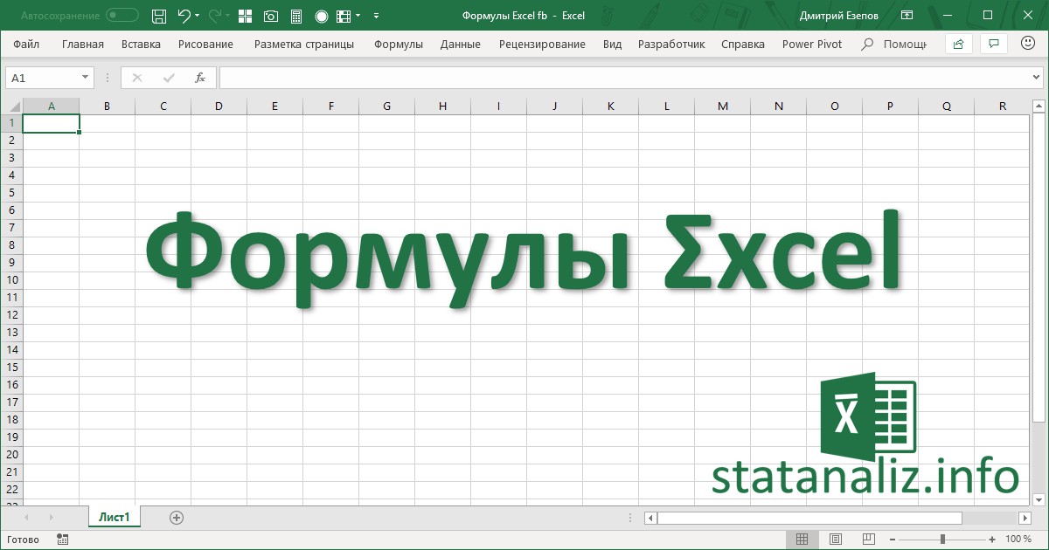The image size is (1049, 550).
Task: Open the Вставка ribbon tab
Action: coord(141,44)
